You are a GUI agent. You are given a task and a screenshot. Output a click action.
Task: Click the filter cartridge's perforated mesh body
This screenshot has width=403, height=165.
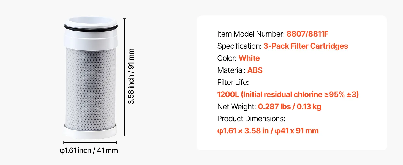(x=91, y=88)
